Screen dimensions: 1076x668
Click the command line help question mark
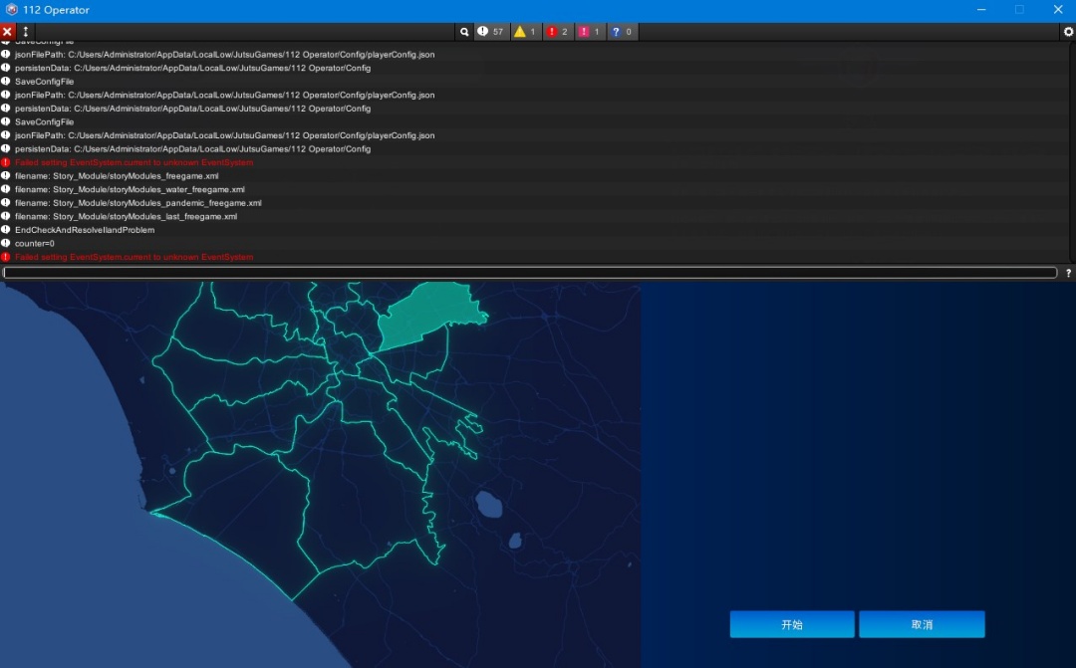1068,273
